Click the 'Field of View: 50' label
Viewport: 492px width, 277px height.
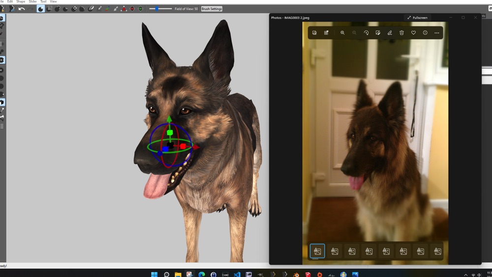pos(186,9)
